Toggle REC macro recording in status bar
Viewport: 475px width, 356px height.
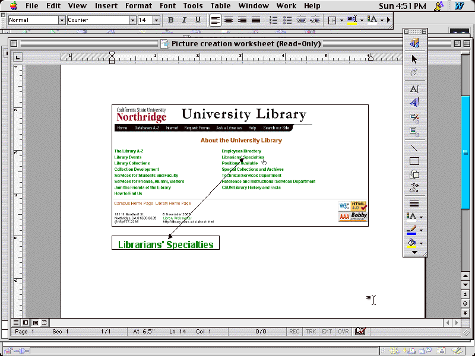click(x=294, y=332)
